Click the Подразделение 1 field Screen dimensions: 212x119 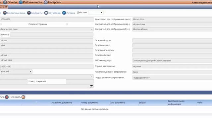pyautogui.click(x=172, y=78)
